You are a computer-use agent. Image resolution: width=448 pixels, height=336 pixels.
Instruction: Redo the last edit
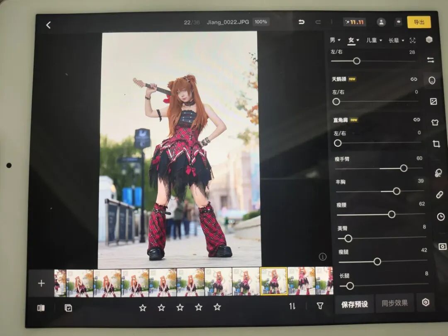coord(318,22)
